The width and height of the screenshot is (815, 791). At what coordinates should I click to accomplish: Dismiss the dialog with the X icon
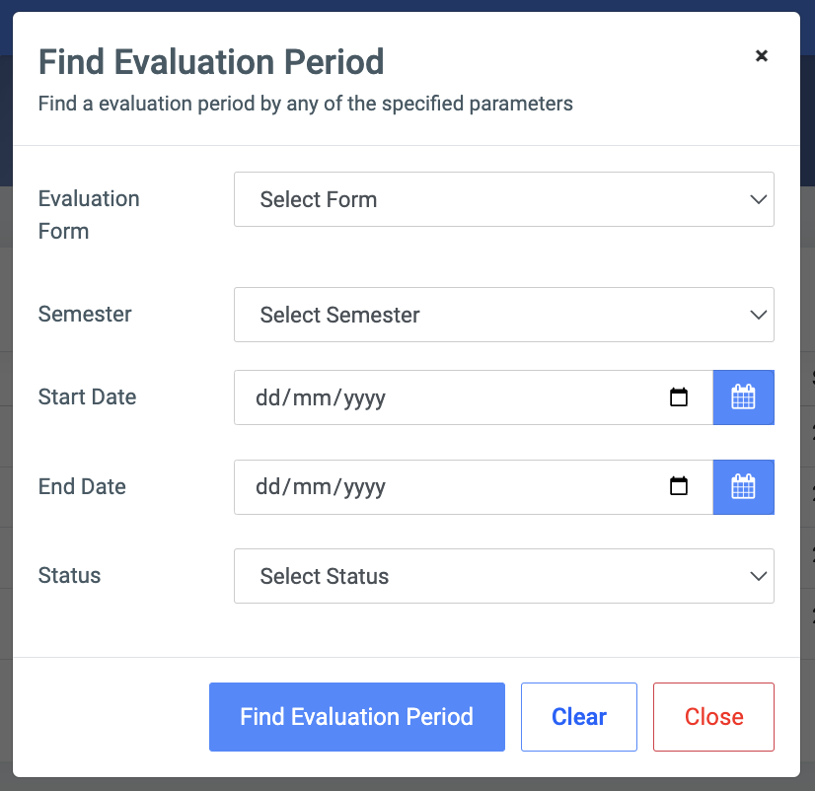pos(762,56)
